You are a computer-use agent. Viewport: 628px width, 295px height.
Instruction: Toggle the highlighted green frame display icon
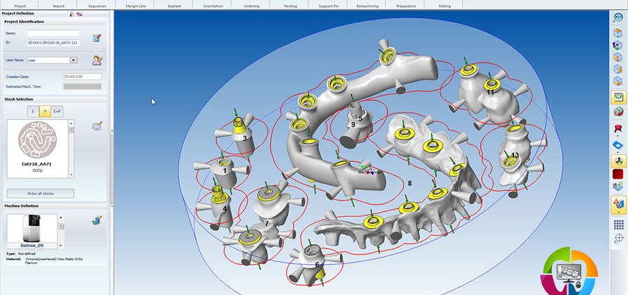618,97
